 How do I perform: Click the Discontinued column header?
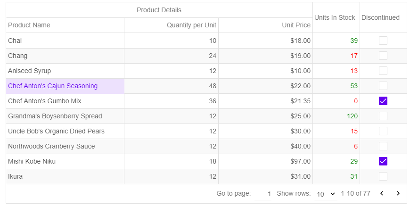tap(380, 17)
